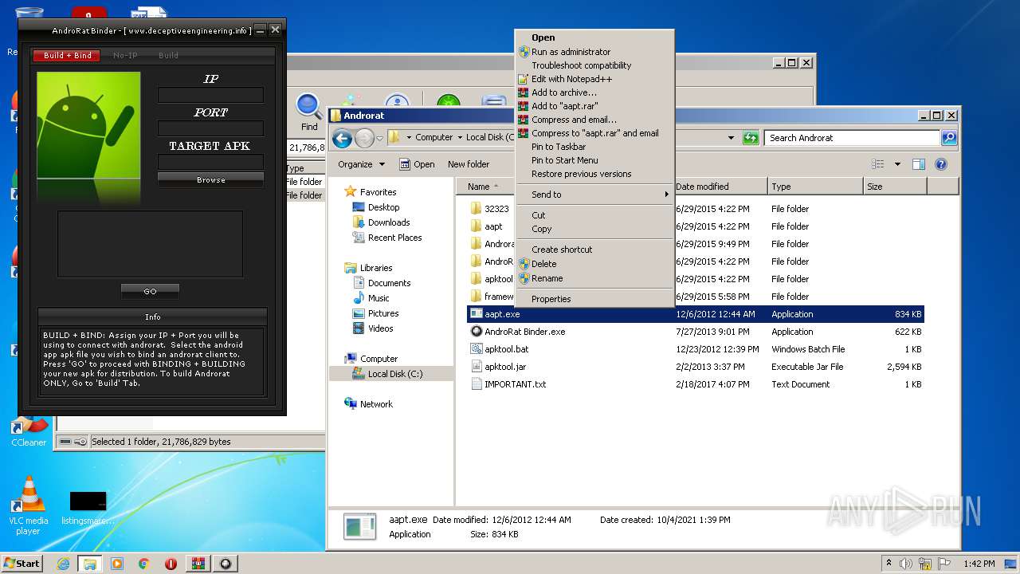
Task: Select IMPORTANT.txt file
Action: (515, 384)
